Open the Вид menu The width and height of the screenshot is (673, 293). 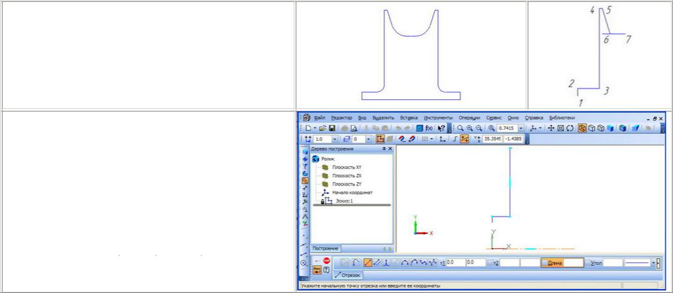(362, 118)
